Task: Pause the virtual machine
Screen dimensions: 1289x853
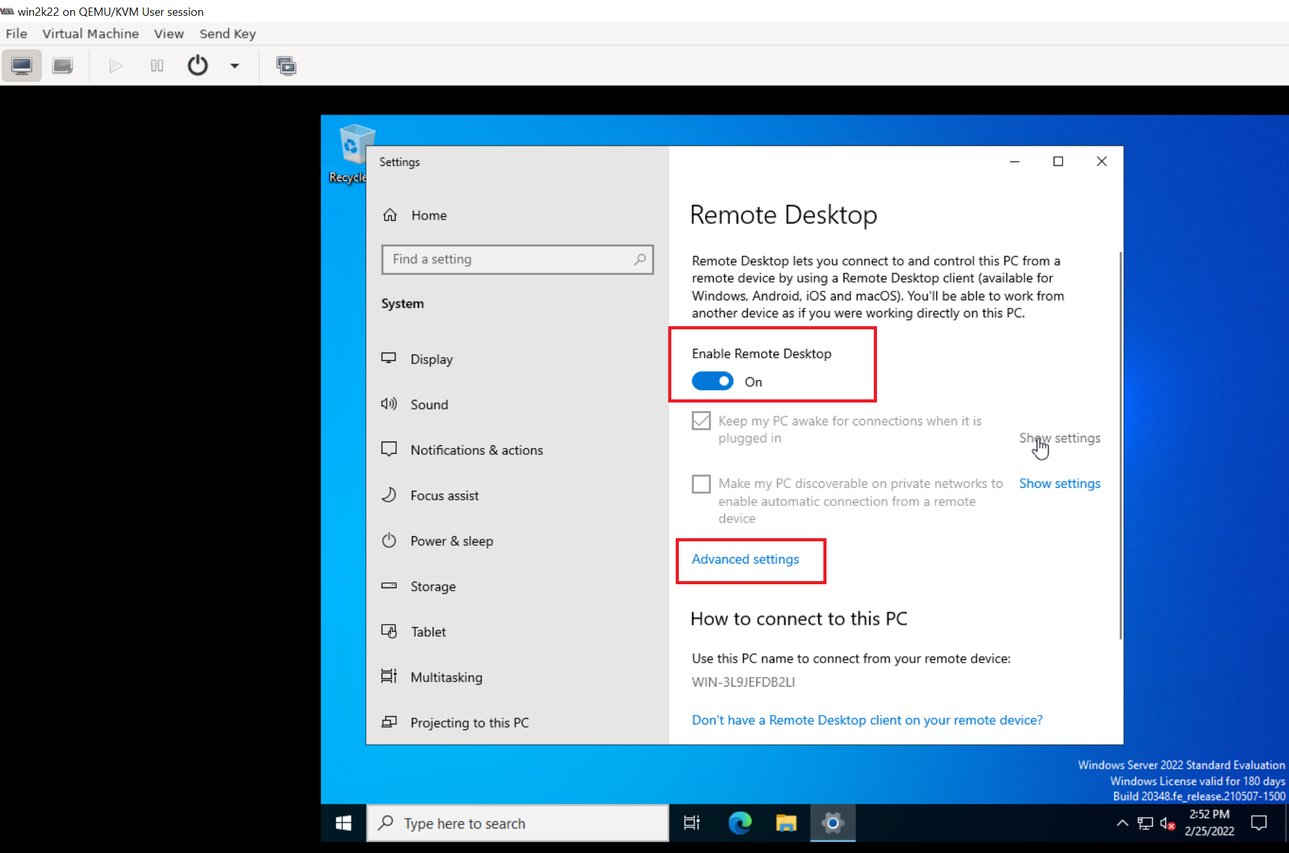Action: click(x=157, y=66)
